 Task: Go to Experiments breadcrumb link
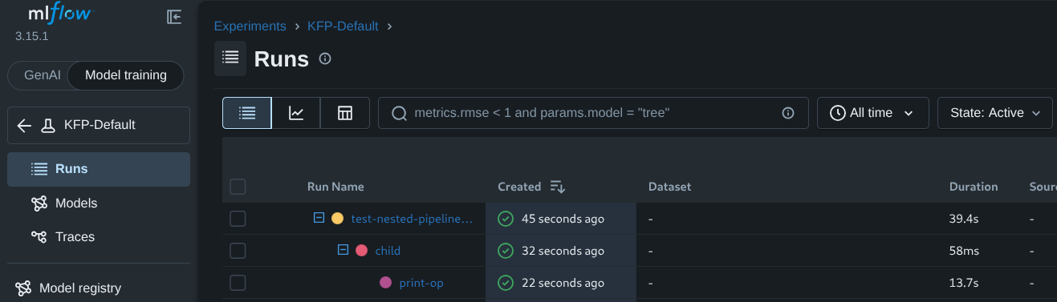pos(250,26)
